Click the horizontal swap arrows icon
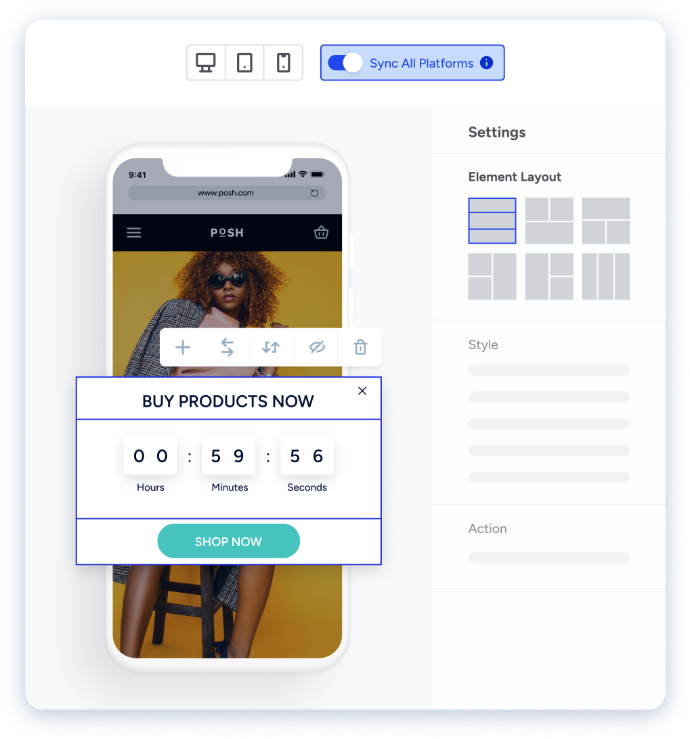690x739 pixels. tap(227, 347)
